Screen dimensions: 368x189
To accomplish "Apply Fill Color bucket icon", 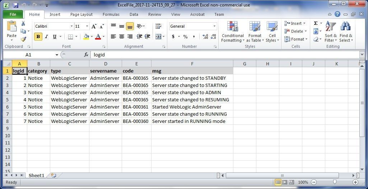I will click(x=86, y=37).
